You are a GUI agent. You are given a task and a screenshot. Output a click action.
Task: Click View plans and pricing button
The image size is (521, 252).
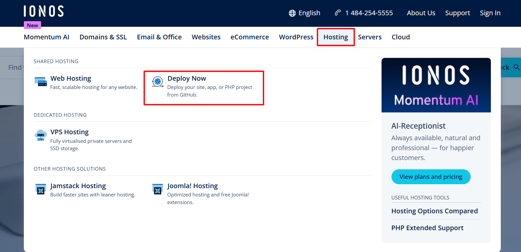click(x=431, y=177)
